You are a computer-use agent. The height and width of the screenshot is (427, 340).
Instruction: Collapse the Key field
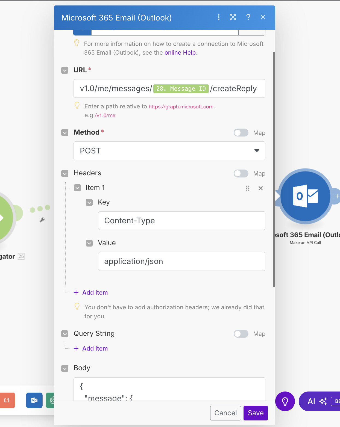89,202
